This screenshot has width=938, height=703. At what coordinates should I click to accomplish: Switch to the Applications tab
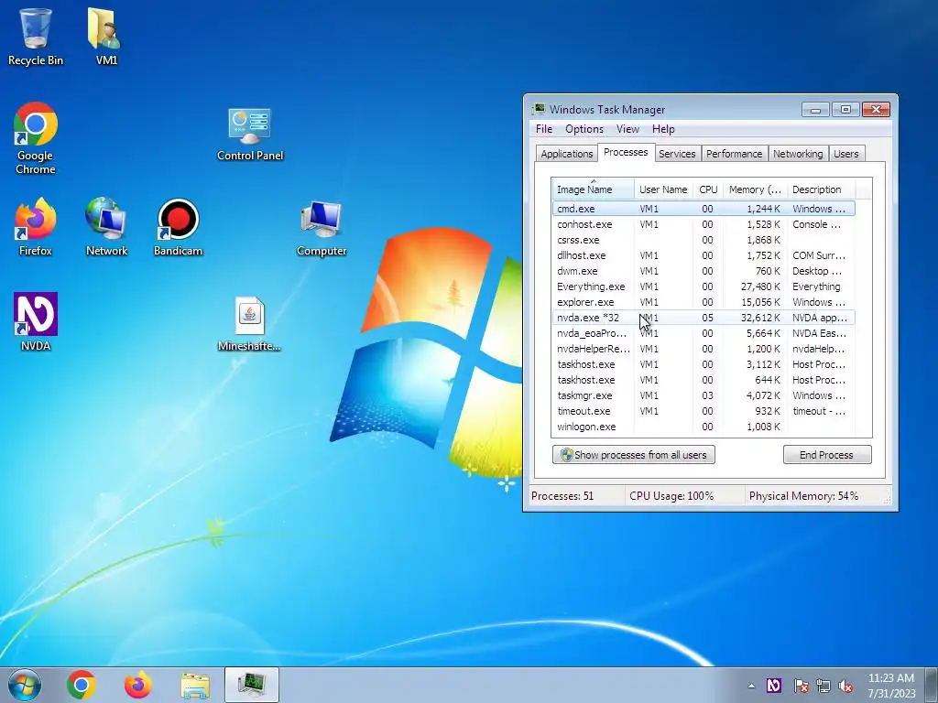566,154
